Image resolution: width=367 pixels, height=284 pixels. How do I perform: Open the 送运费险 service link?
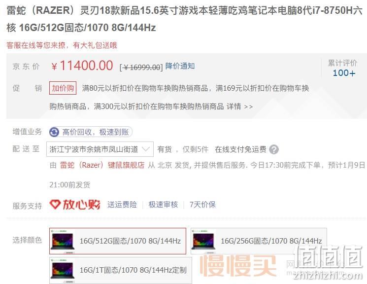[x=122, y=205]
